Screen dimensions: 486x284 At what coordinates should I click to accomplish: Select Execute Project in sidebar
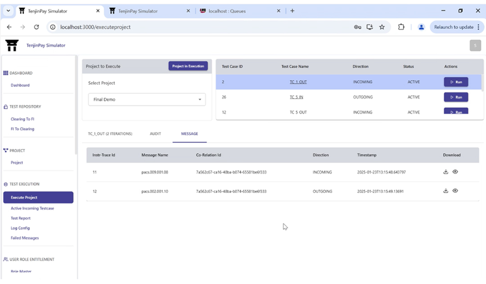point(38,197)
